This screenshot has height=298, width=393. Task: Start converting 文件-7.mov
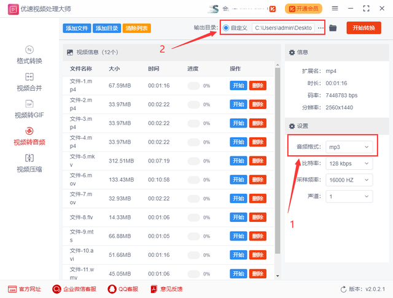238,199
